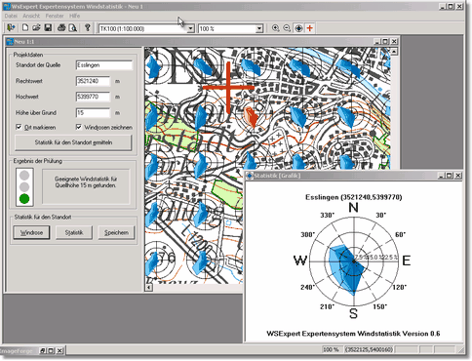This screenshot has width=472, height=361.
Task: Click the Rechtswert input field
Action: click(93, 81)
